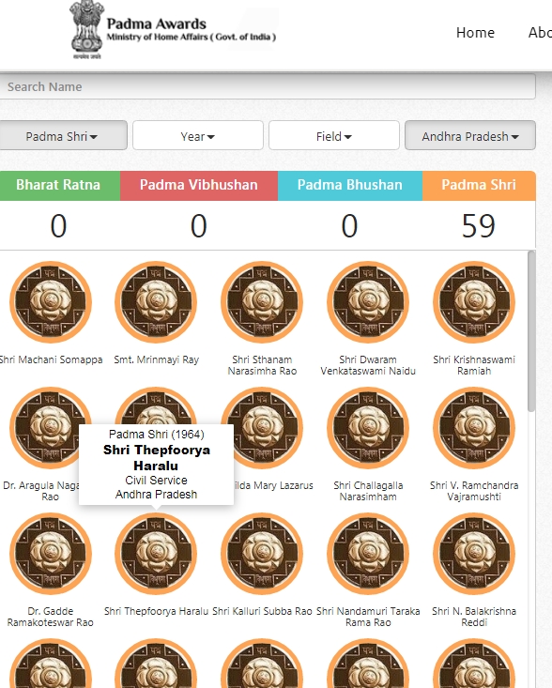The height and width of the screenshot is (688, 552).
Task: Click the Shri Challagalla Narasimham name
Action: [368, 491]
